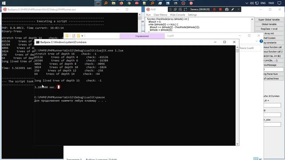Open Chrome from the taskbar
The width and height of the screenshot is (285, 160).
click(x=129, y=3)
